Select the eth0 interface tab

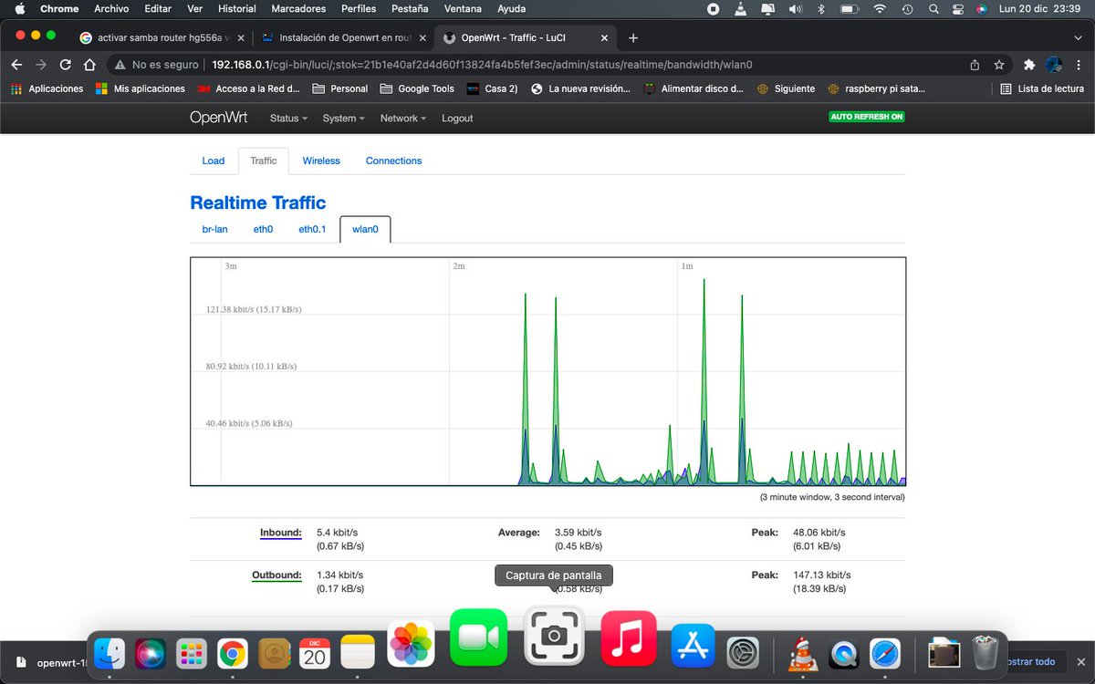tap(263, 229)
